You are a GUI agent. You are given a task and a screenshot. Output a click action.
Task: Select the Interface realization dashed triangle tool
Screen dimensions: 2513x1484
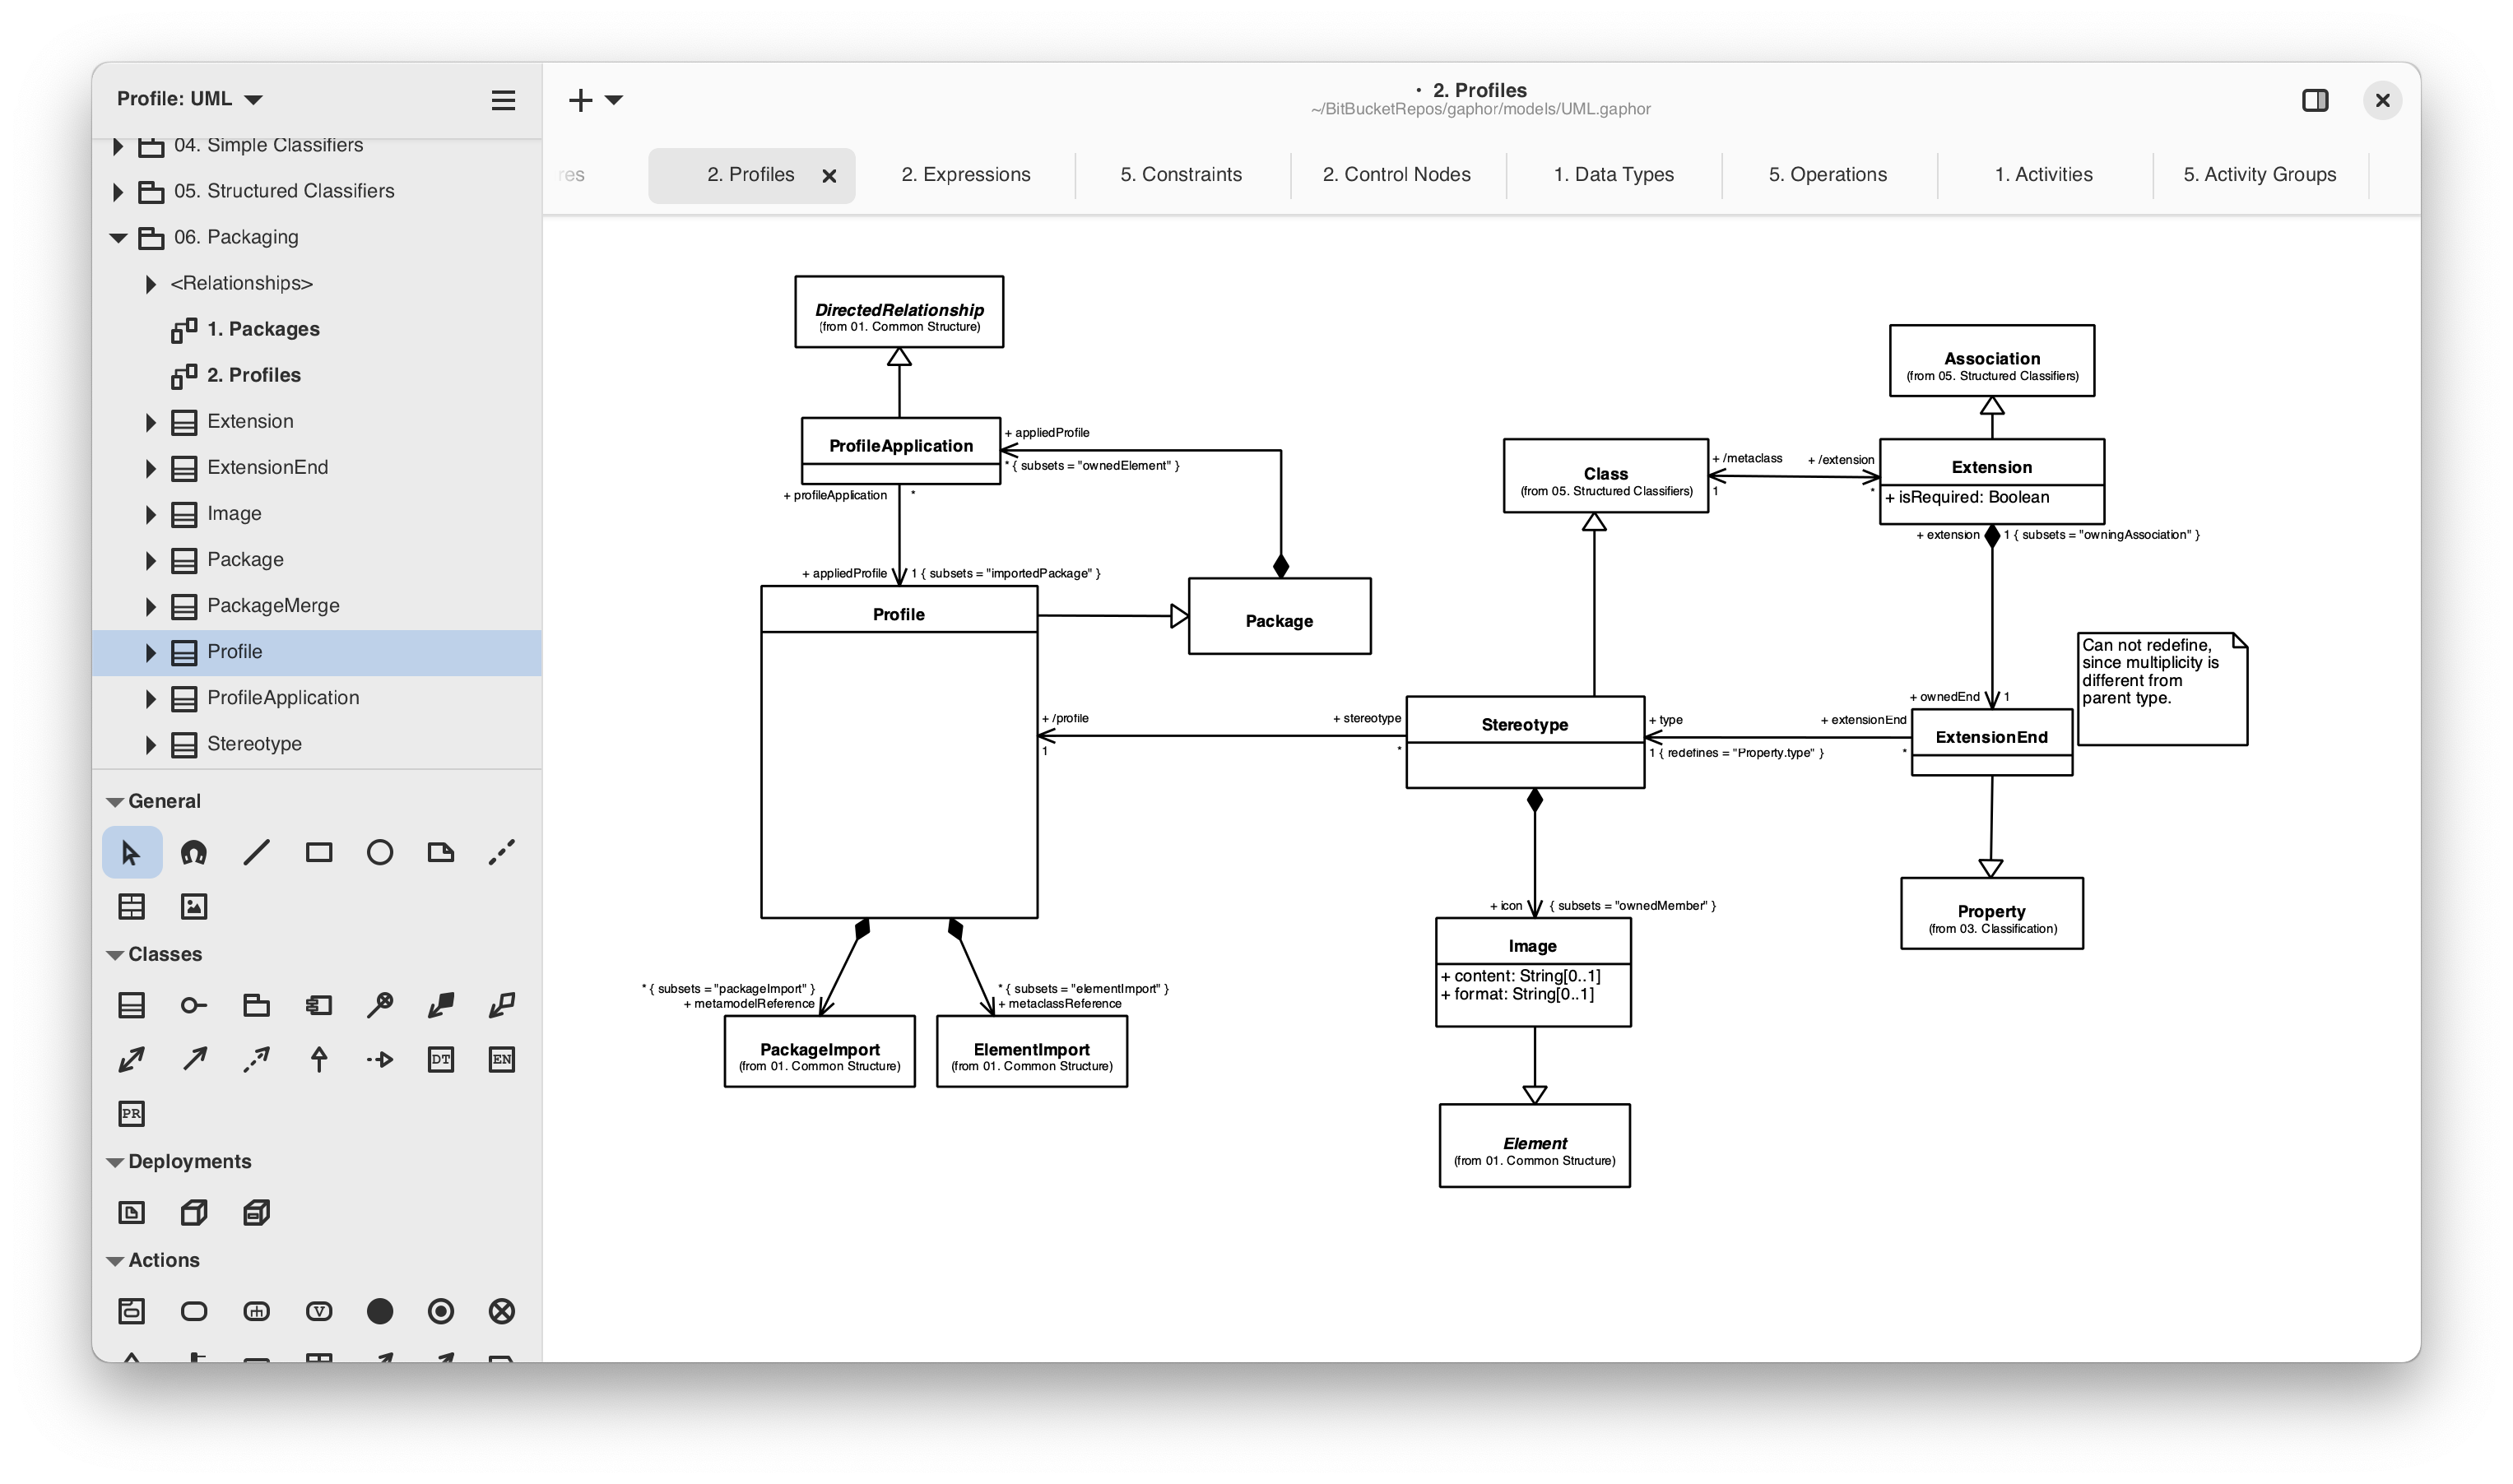tap(380, 1060)
